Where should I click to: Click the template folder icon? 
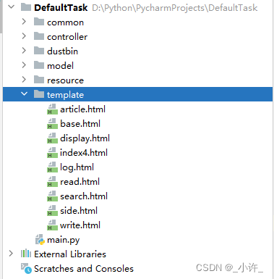point(39,94)
